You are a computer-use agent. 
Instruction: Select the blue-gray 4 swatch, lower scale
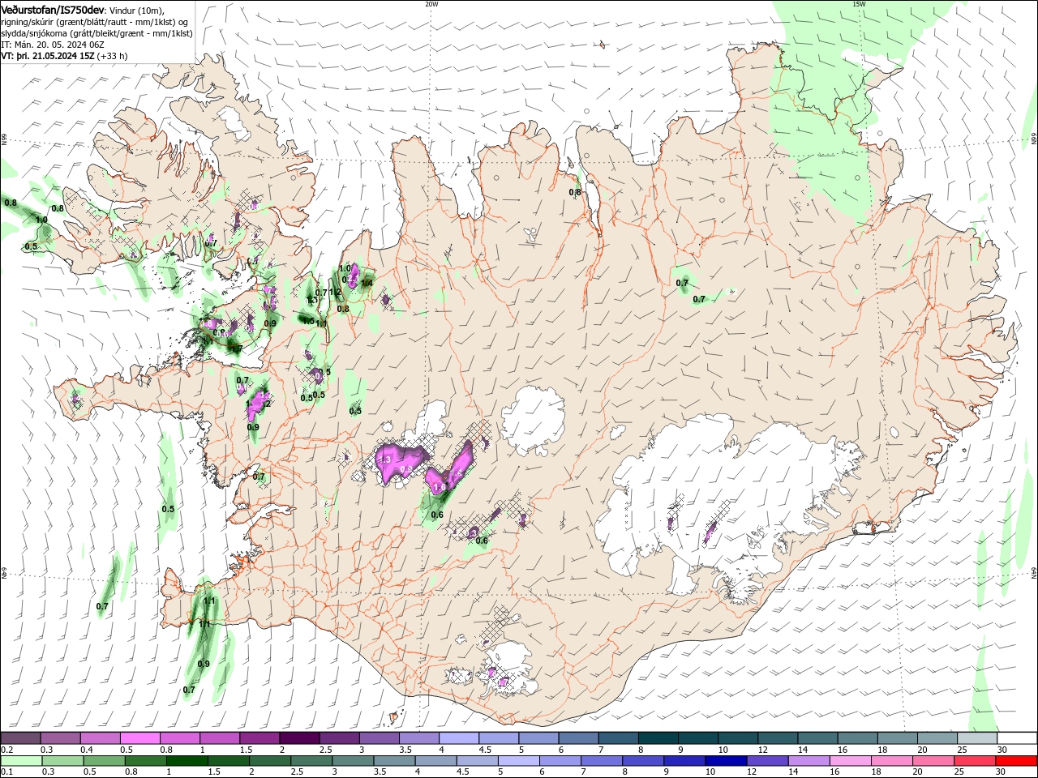coord(435,761)
